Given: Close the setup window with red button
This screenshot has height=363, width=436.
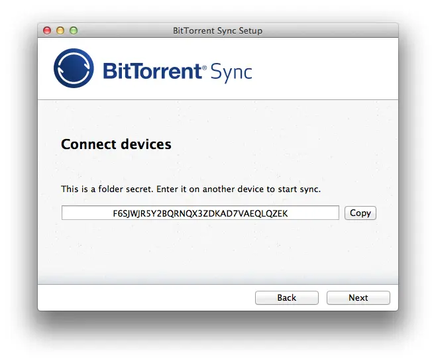Looking at the screenshot, I should (47, 30).
